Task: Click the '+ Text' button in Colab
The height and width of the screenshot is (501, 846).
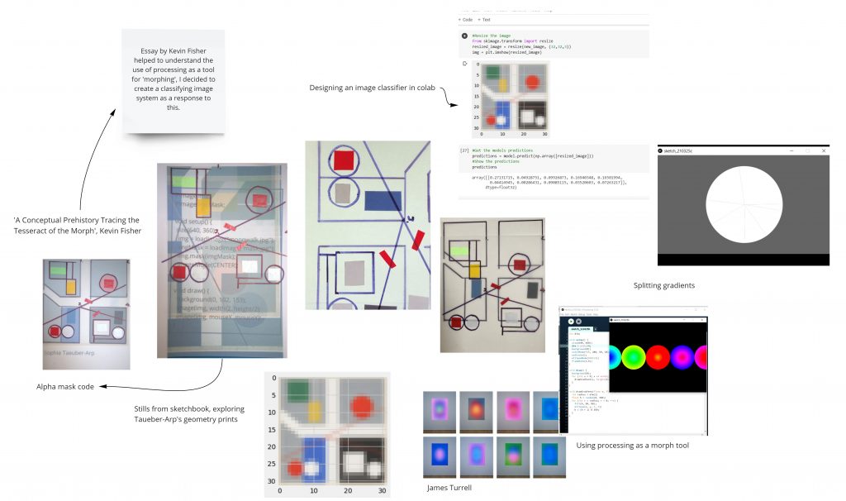Action: (x=484, y=20)
